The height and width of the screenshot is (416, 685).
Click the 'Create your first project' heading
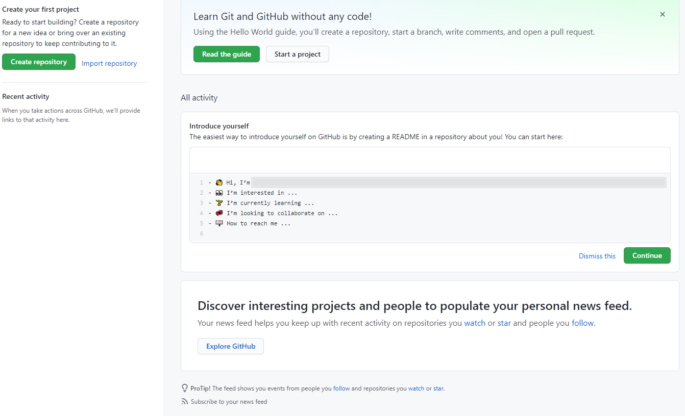(41, 9)
